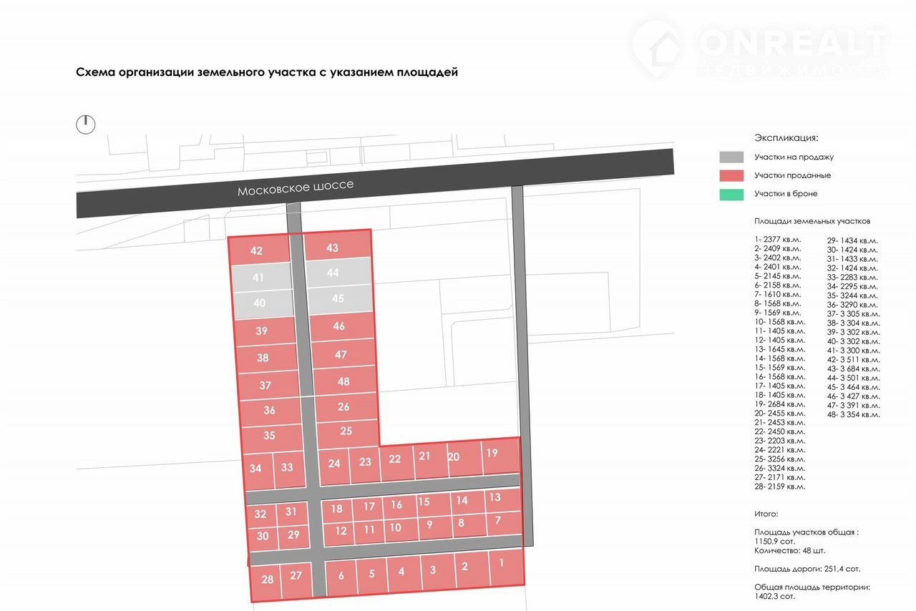Select the red sold legend swatch
The height and width of the screenshot is (611, 916).
point(731,175)
